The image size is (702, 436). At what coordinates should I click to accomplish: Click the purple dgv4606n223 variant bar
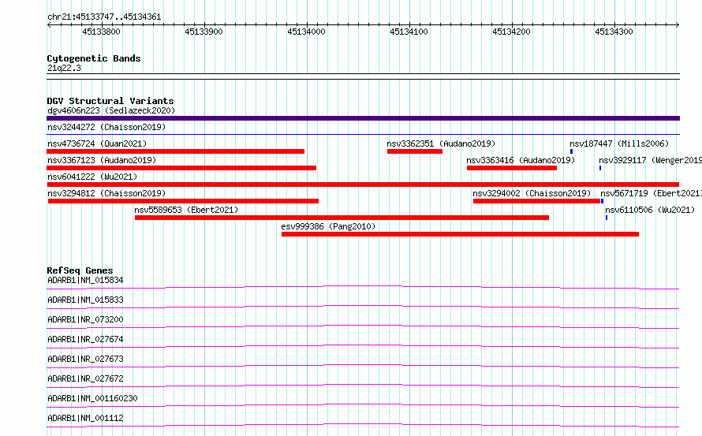coord(363,118)
